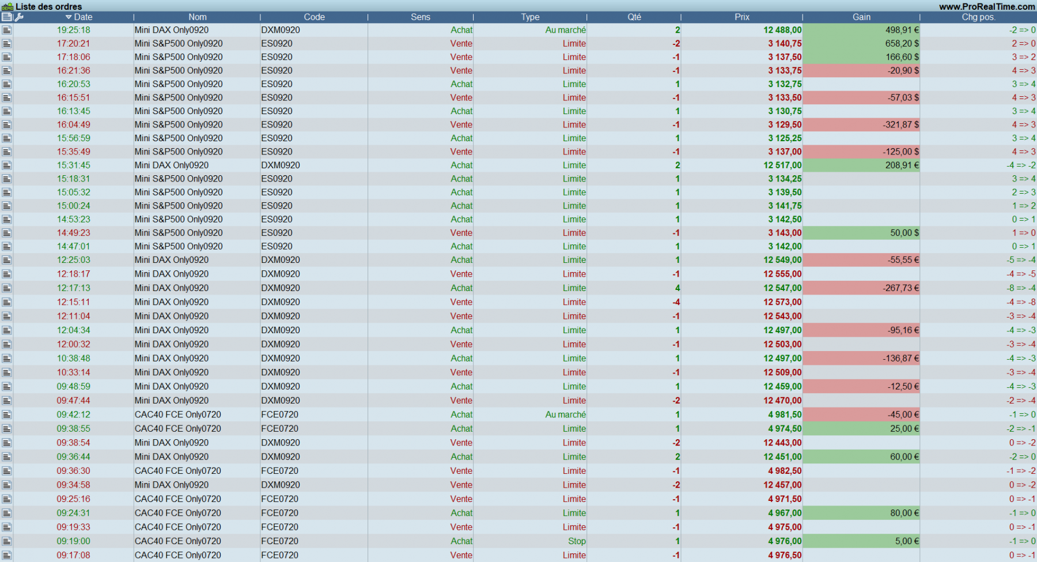
Task: Open details icon for the 16:13:45 order
Action: tap(7, 111)
